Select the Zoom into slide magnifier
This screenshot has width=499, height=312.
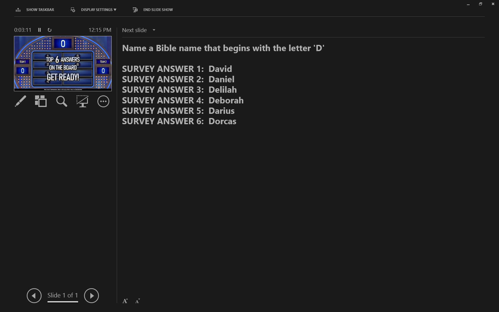[x=62, y=101]
